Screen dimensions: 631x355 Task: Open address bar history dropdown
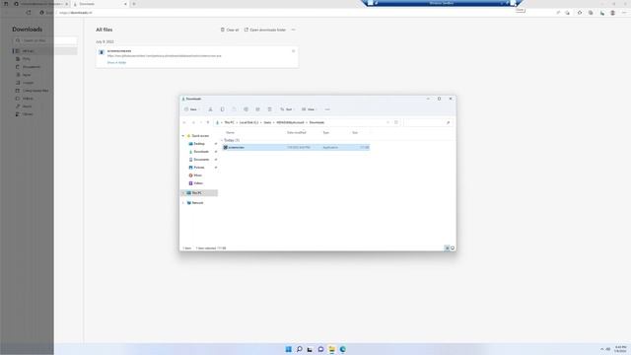(387, 122)
